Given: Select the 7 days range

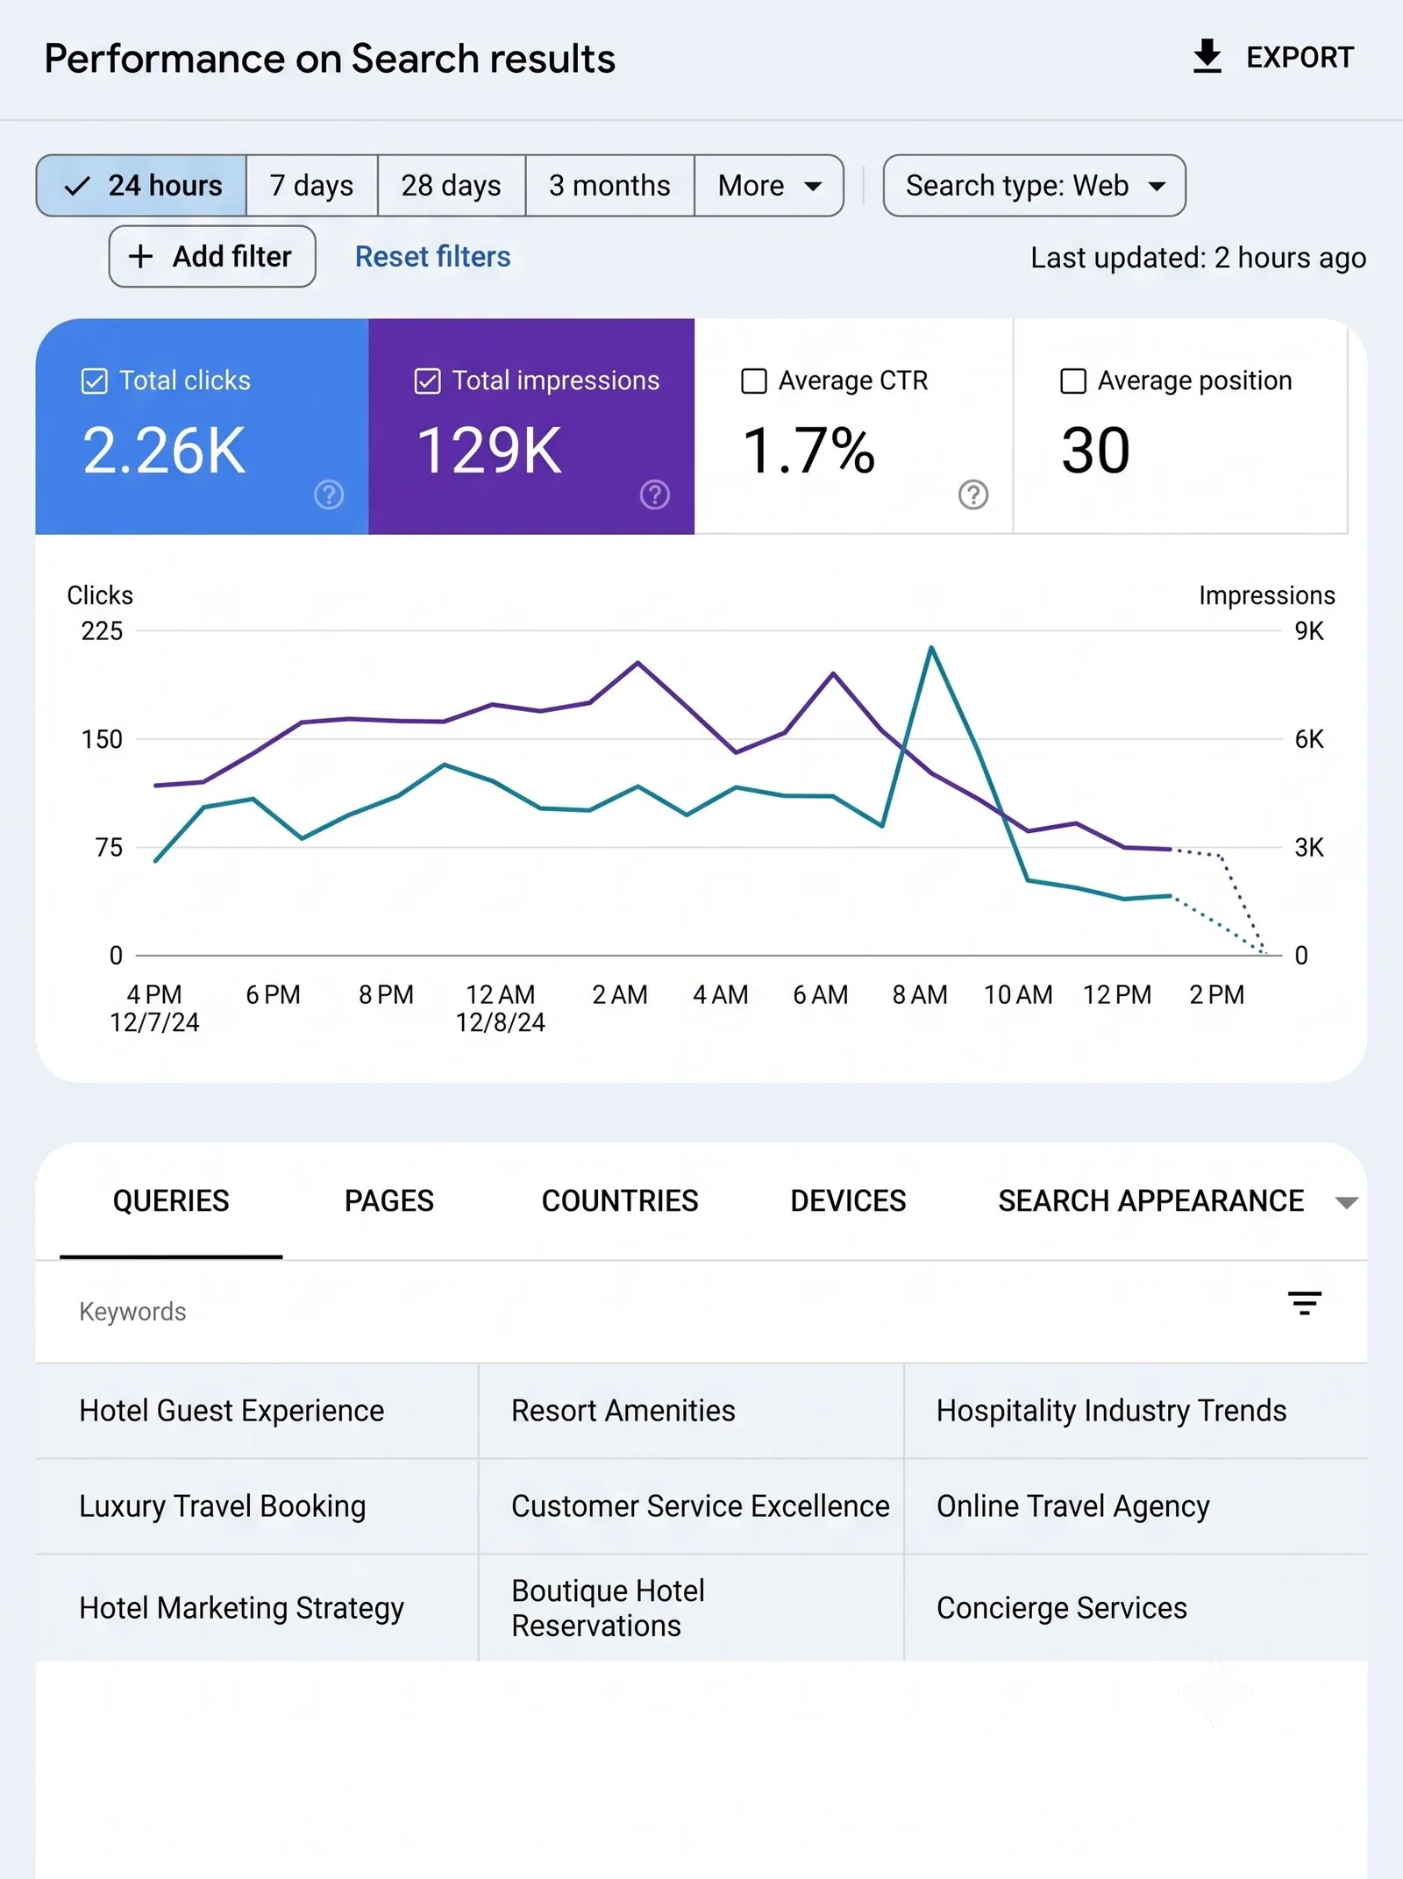Looking at the screenshot, I should pos(312,186).
